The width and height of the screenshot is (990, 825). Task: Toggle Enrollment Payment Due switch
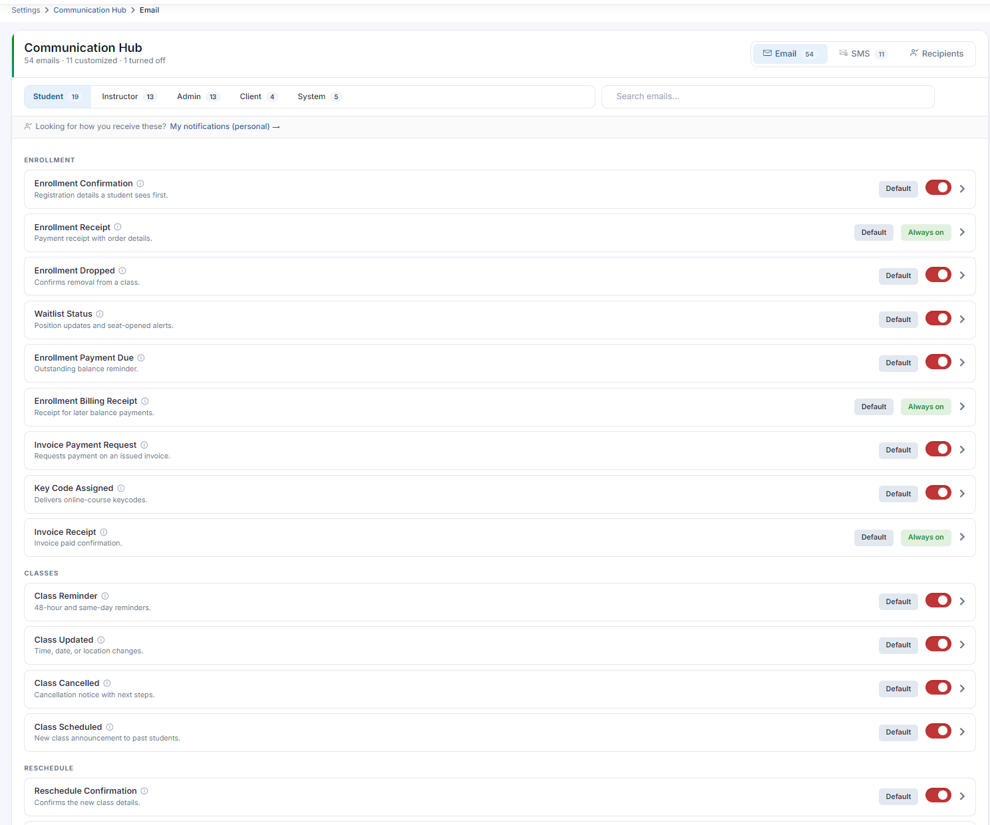tap(938, 362)
